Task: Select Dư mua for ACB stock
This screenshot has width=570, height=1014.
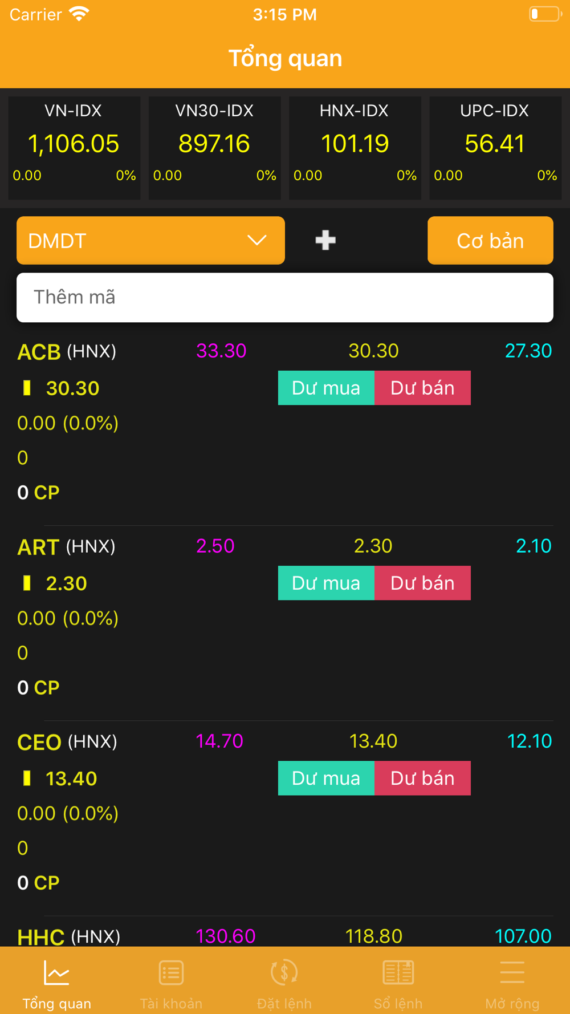Action: (326, 388)
